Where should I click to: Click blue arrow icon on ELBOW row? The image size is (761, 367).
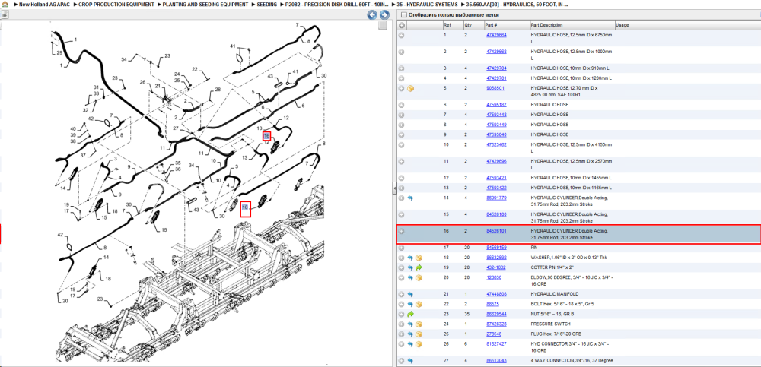coord(411,278)
